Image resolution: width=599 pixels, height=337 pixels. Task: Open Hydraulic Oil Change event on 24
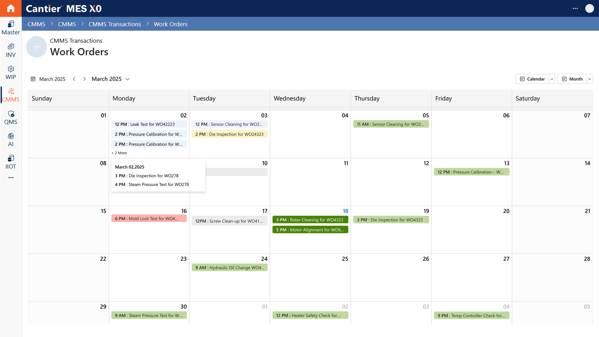point(229,267)
